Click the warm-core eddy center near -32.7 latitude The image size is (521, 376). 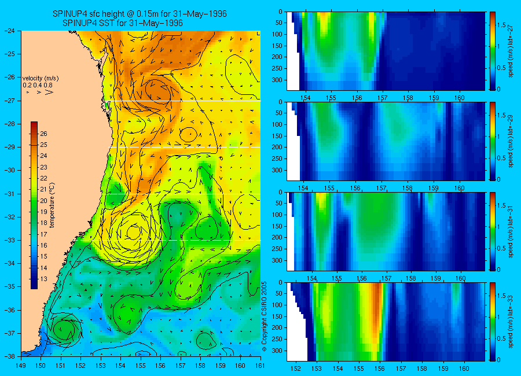click(x=134, y=232)
